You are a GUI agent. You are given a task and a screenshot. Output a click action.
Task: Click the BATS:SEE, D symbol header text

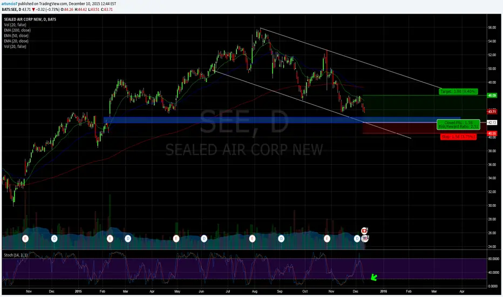(11, 9)
